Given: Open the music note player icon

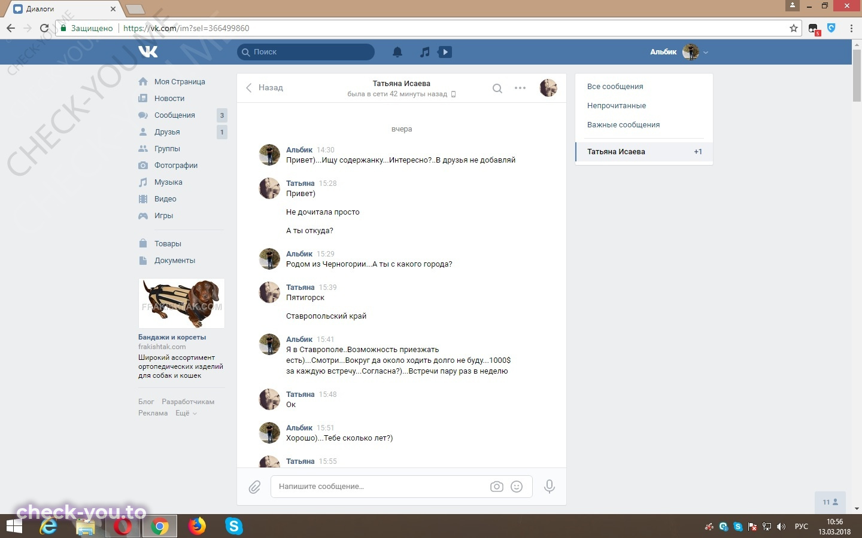Looking at the screenshot, I should point(425,52).
